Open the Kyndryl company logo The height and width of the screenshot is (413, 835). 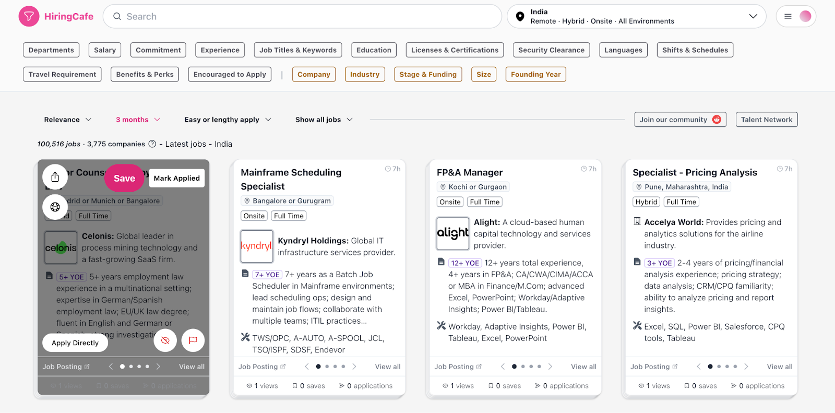click(256, 246)
